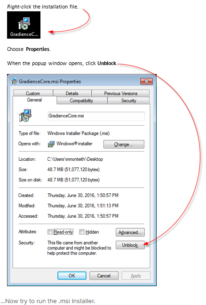
Task: Enable the Read-only attribute checkbox
Action: (50, 231)
